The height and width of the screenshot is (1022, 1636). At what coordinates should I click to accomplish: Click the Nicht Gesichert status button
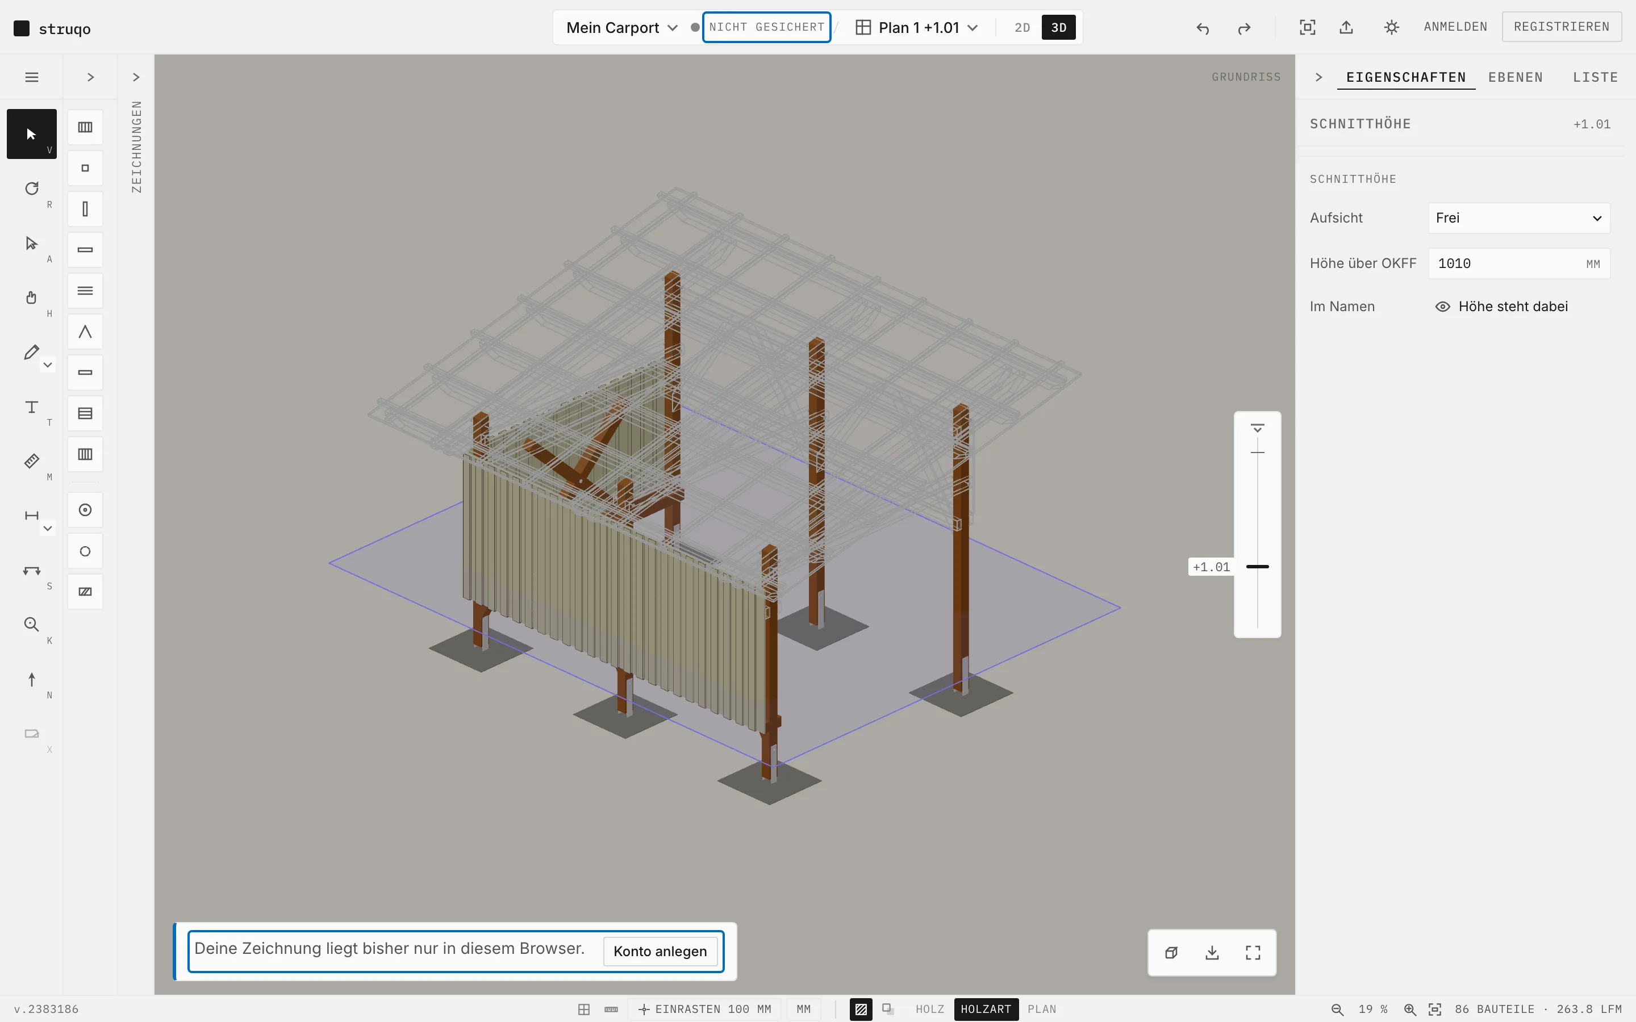click(x=767, y=27)
